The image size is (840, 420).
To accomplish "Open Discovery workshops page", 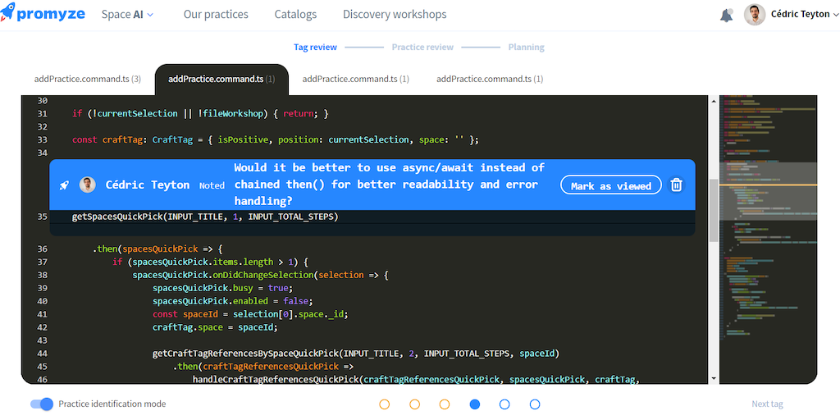I will [x=395, y=15].
